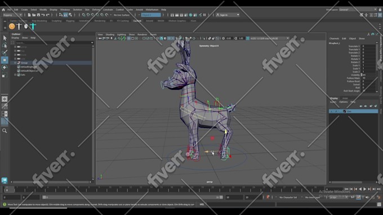Viewport: 383px width, 215px height.
Task: Open the Rigging menu set dropdown
Action: (x=12, y=15)
